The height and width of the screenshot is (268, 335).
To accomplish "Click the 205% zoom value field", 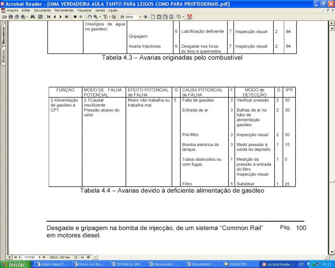I will [x=131, y=17].
